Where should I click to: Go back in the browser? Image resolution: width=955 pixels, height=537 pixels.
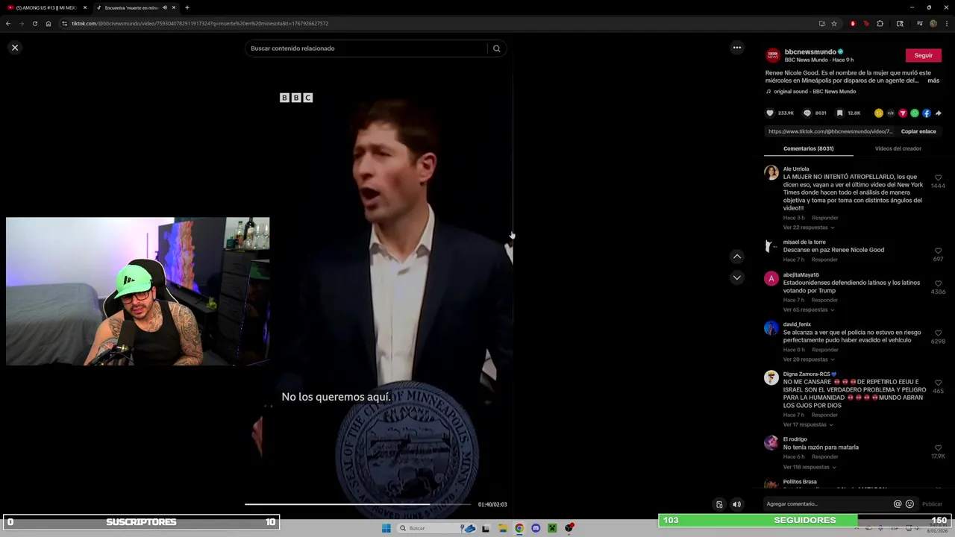[x=7, y=23]
